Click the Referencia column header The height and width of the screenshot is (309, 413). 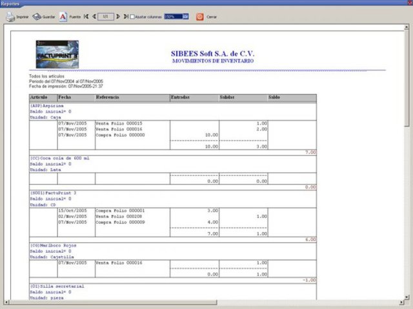107,97
